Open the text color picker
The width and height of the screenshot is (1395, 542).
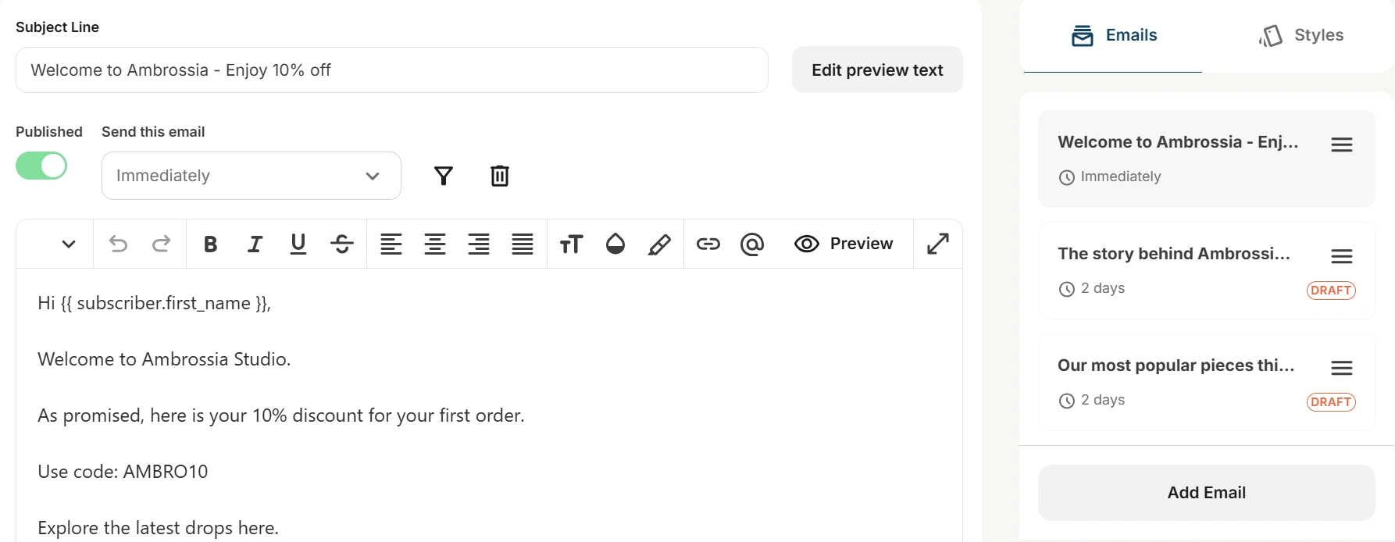[615, 244]
